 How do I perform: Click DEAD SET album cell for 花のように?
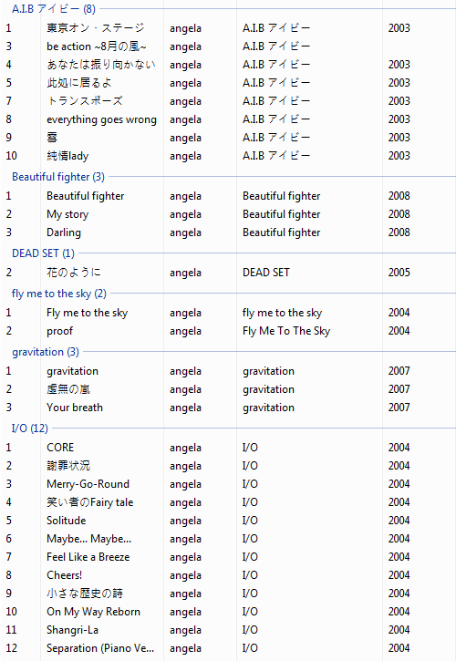[x=266, y=273]
